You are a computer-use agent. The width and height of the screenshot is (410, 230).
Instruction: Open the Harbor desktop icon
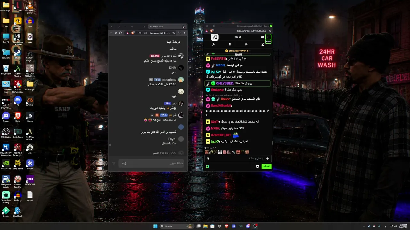click(x=30, y=117)
